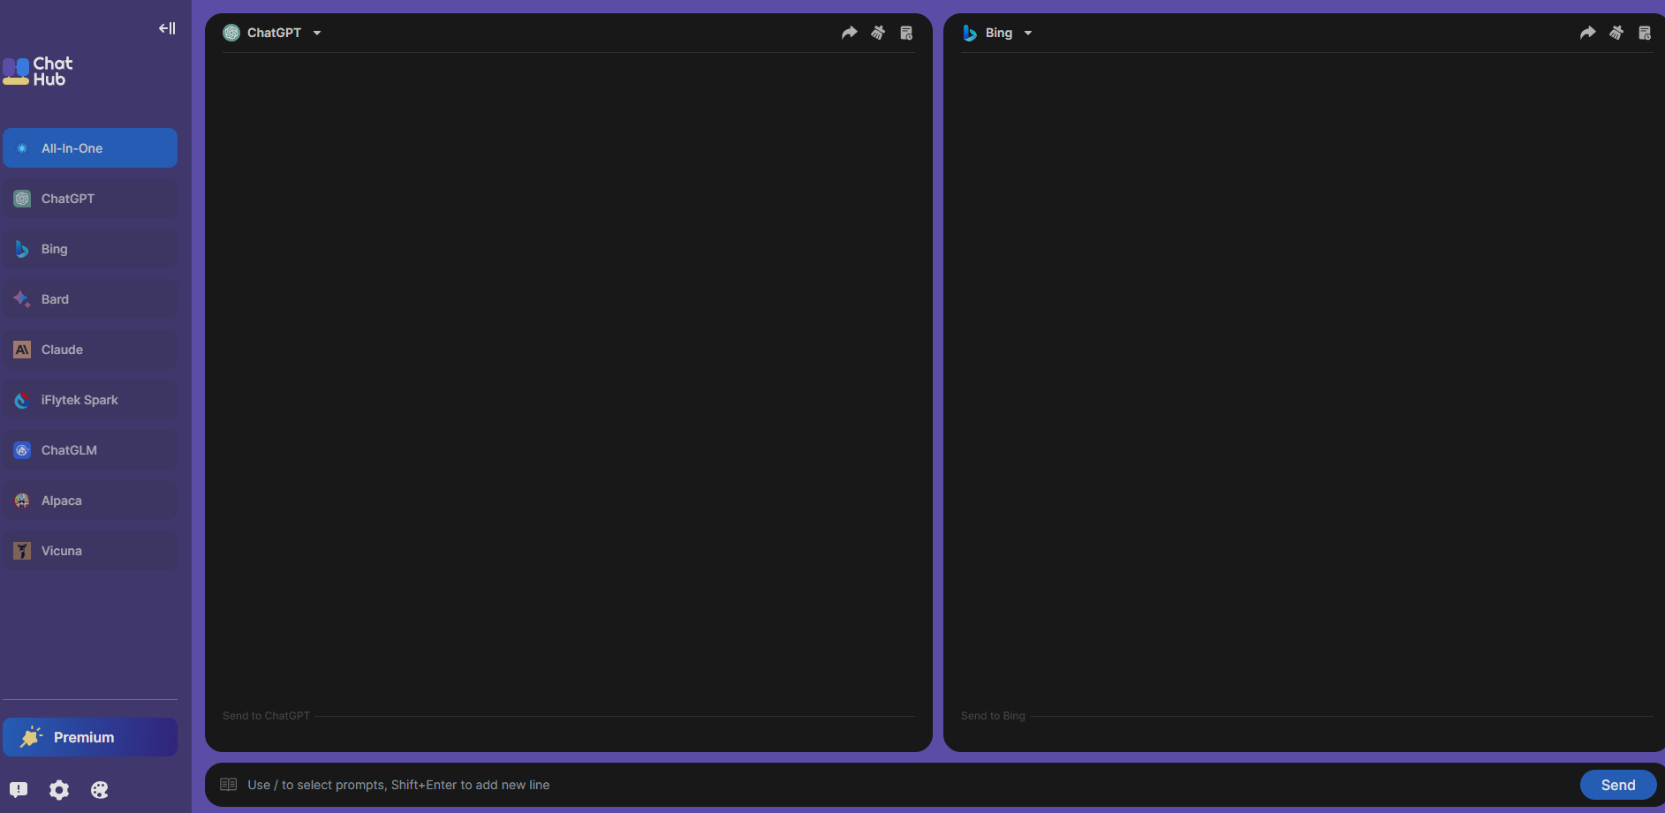Open the Claude chat from sidebar
The height and width of the screenshot is (813, 1665).
[x=90, y=350]
